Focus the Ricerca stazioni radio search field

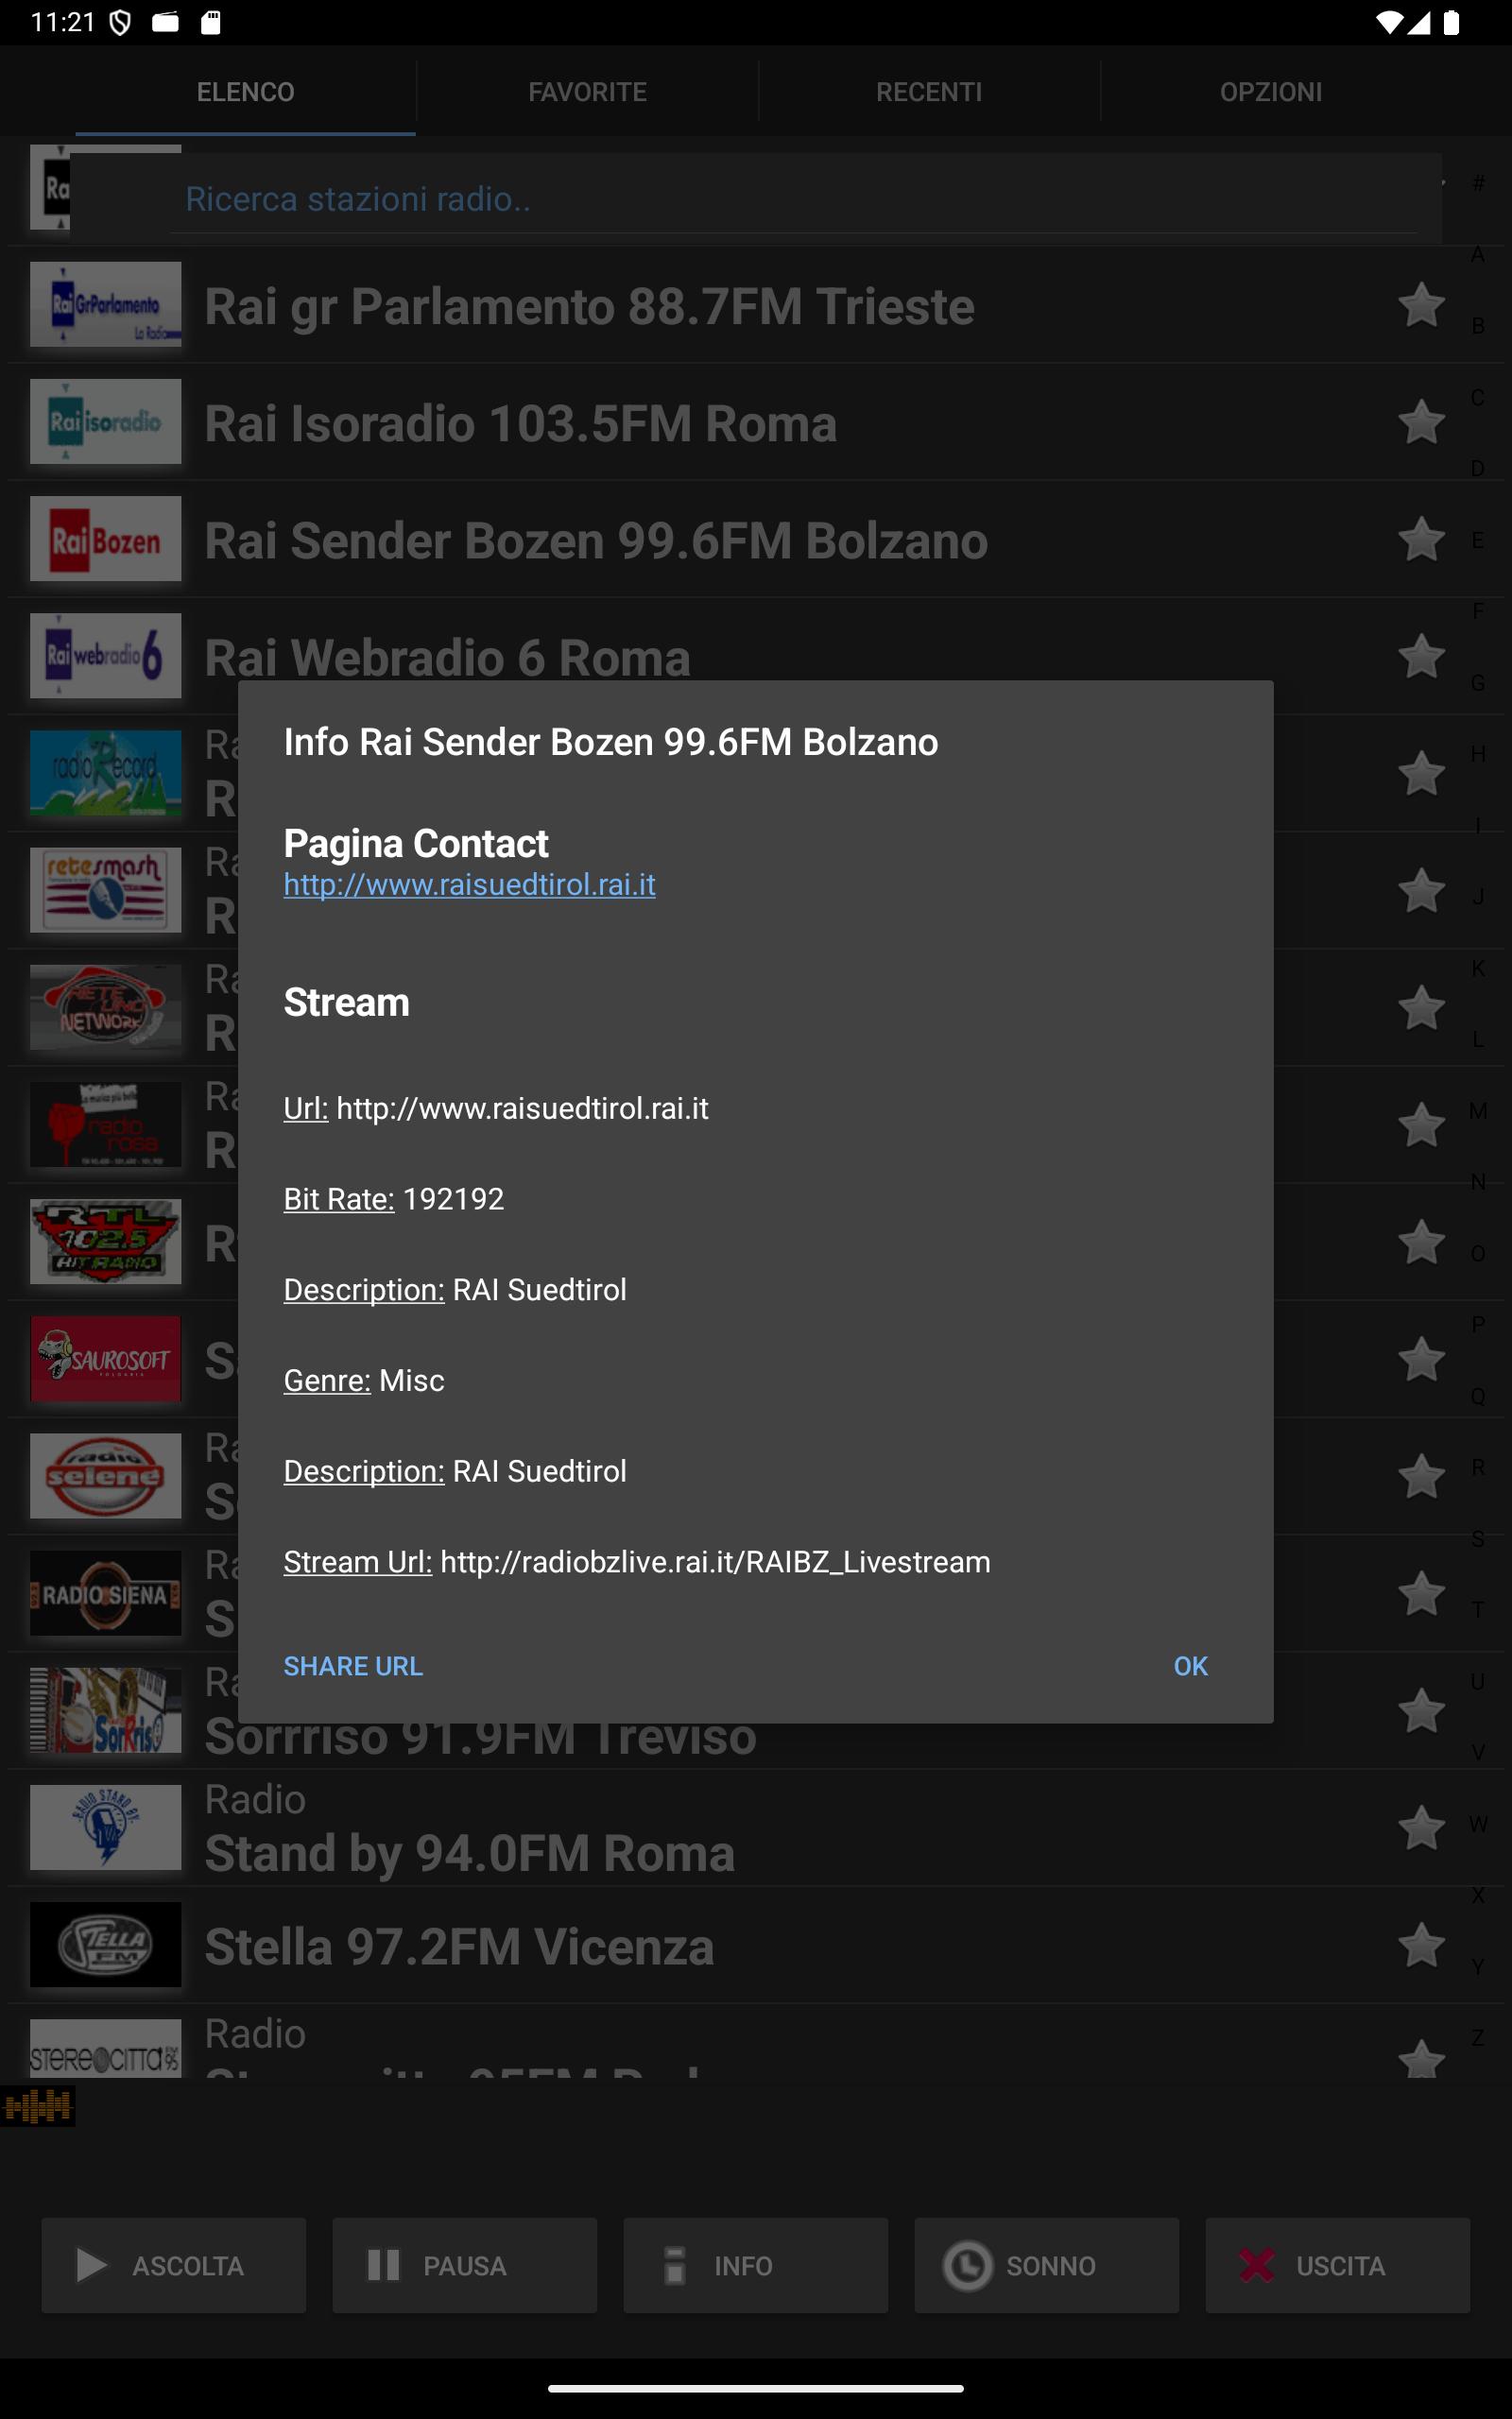794,199
